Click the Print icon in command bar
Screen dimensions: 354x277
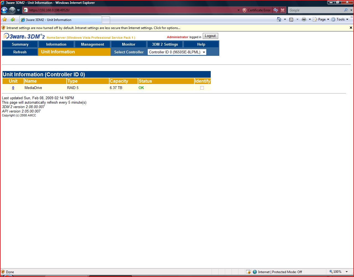point(304,19)
